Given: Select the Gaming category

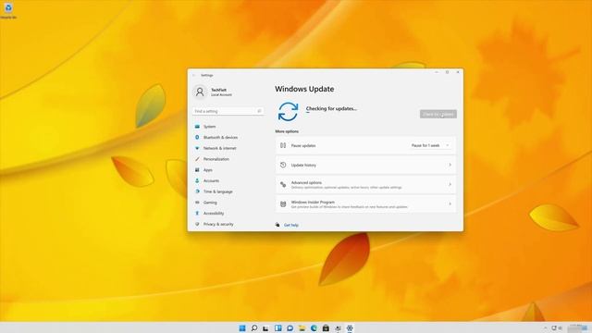Looking at the screenshot, I should coord(210,203).
